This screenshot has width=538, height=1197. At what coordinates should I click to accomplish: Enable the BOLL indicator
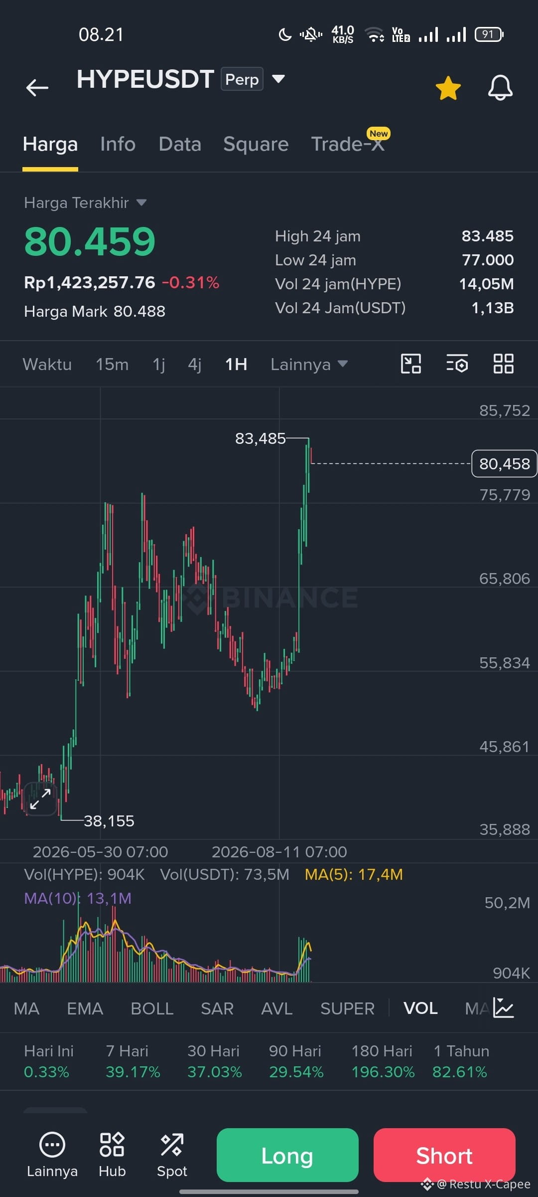click(x=152, y=1008)
